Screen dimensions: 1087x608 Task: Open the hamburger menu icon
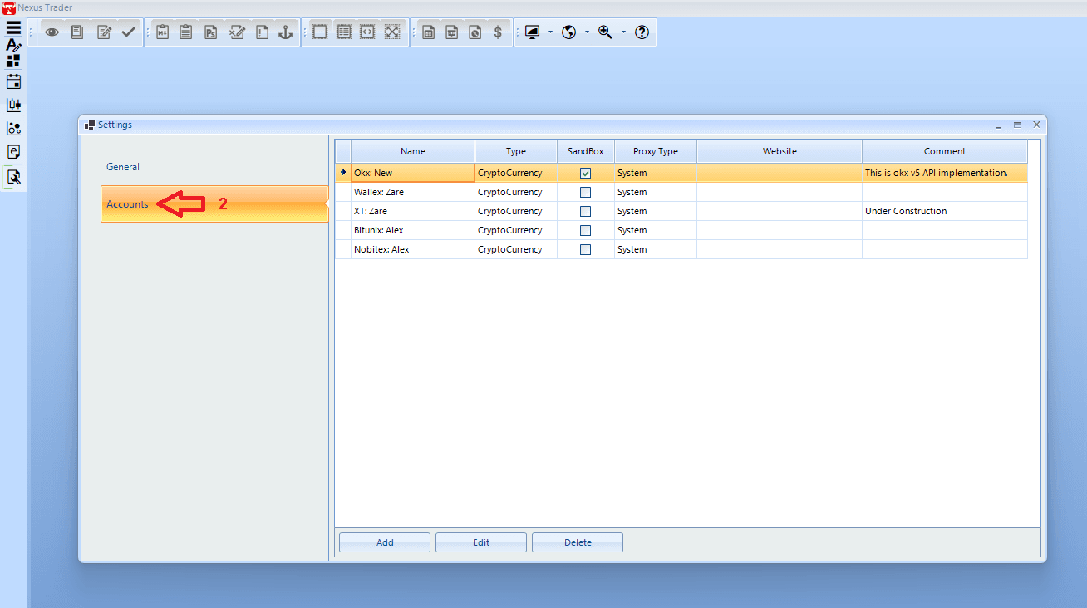[x=13, y=27]
